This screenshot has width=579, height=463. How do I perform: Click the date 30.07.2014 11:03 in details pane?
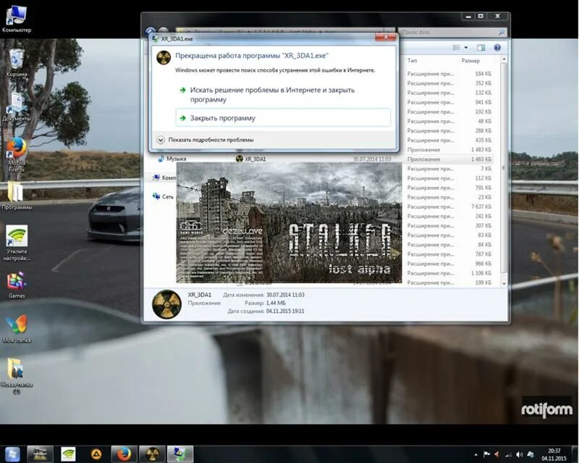[285, 295]
